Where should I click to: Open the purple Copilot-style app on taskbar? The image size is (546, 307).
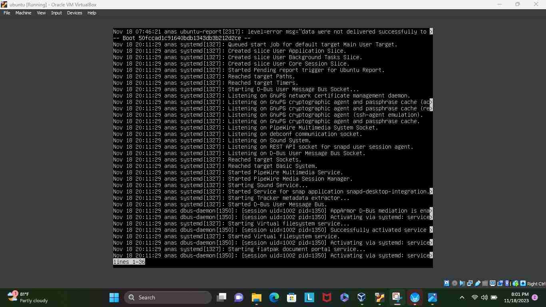point(345,297)
